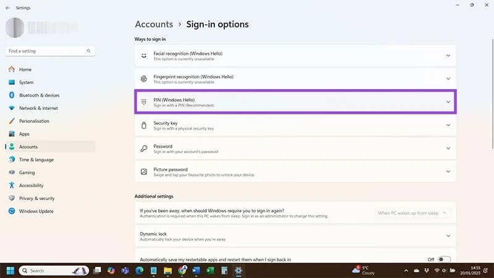Expand the Facial recognition option
The image size is (494, 278).
(x=295, y=56)
